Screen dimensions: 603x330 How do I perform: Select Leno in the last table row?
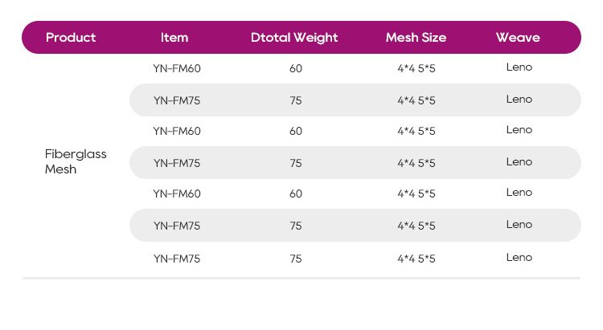click(519, 258)
